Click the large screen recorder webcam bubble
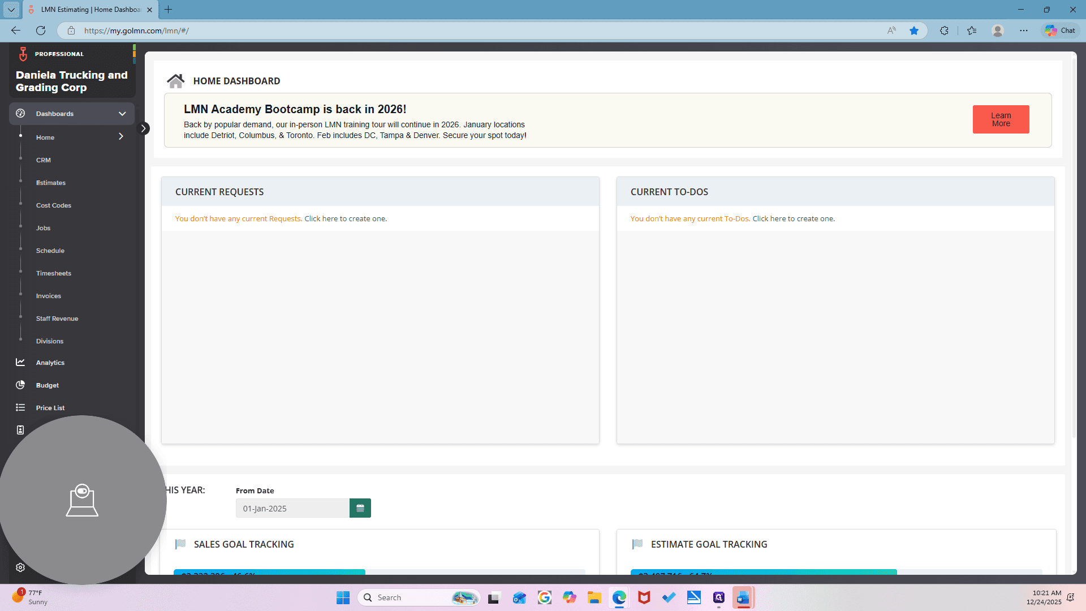Screen dimensions: 1086x611 83,500
